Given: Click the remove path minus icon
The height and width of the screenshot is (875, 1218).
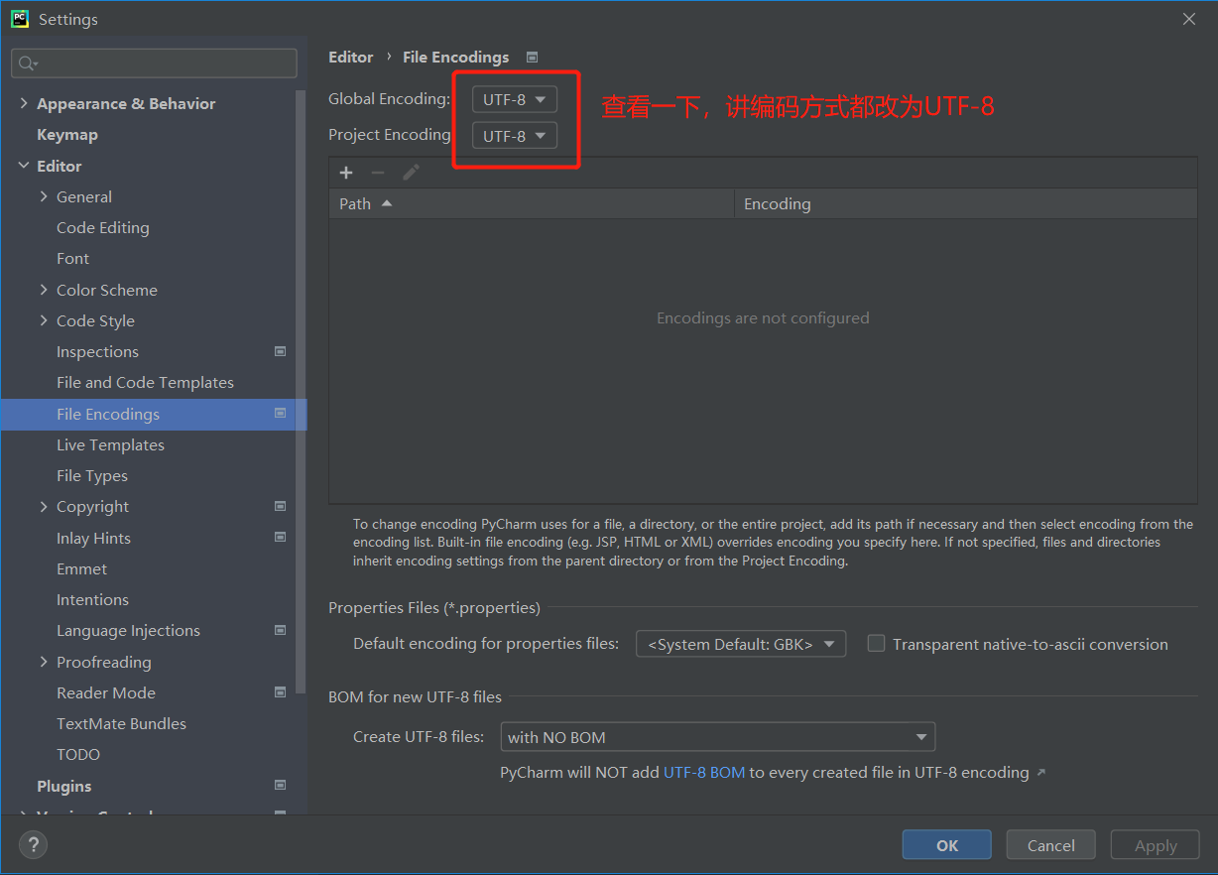Looking at the screenshot, I should [378, 173].
